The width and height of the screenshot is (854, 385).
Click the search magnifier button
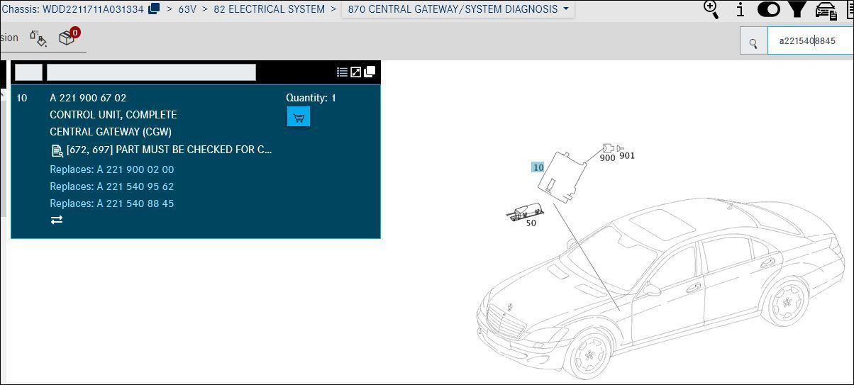(x=753, y=41)
